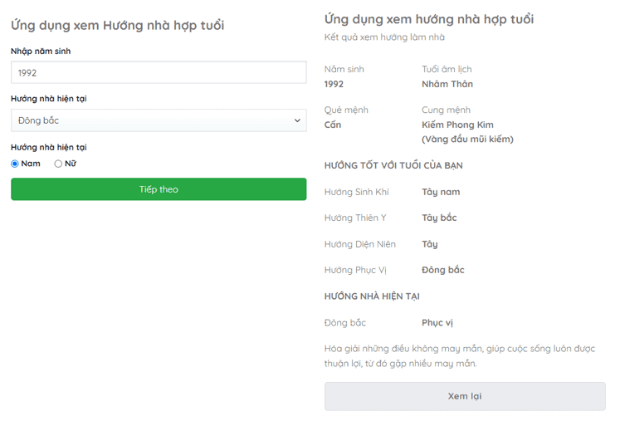Image resolution: width=620 pixels, height=421 pixels.
Task: Click the Xem lại button
Action: (x=465, y=396)
